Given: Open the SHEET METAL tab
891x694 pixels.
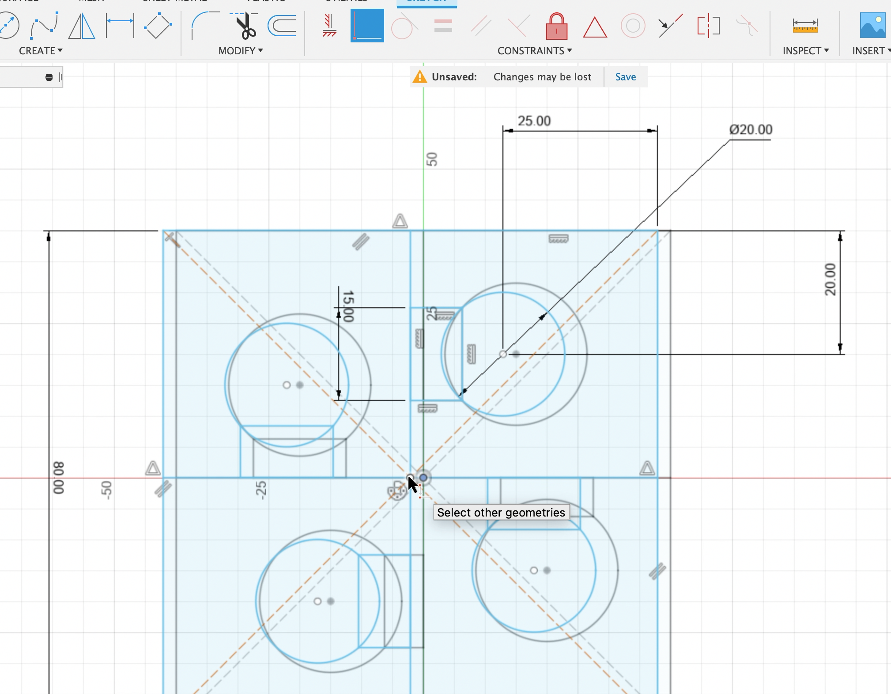Looking at the screenshot, I should click(174, 1).
